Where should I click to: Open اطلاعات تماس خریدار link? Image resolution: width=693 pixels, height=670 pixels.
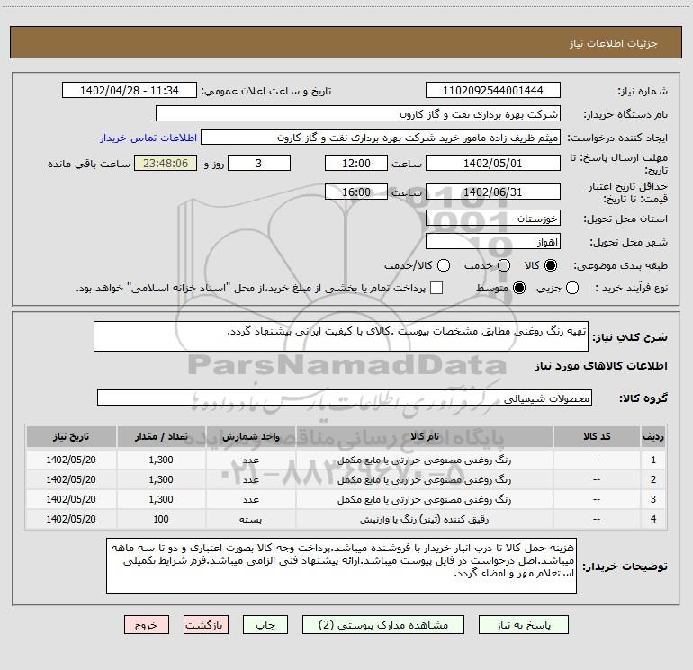point(148,138)
